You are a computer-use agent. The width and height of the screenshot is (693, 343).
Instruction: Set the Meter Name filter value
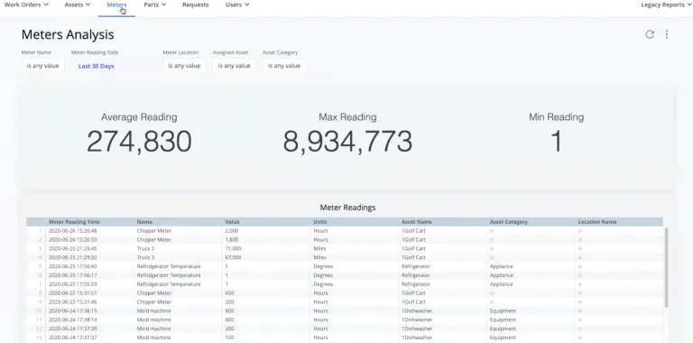coord(43,66)
